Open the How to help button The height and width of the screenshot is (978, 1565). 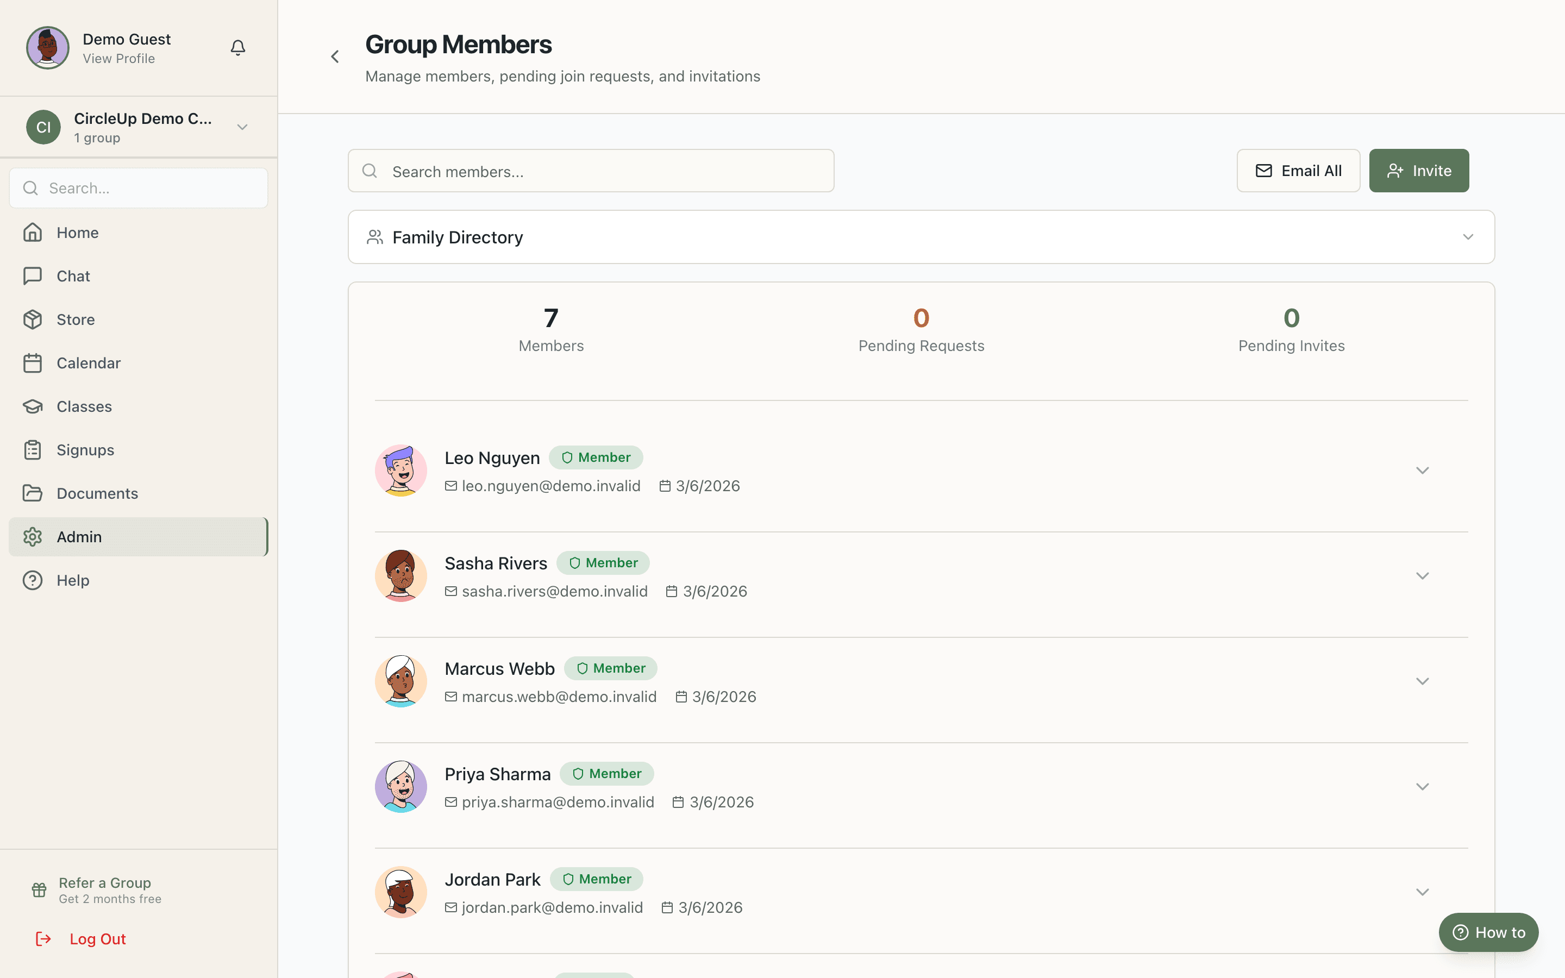1488,932
